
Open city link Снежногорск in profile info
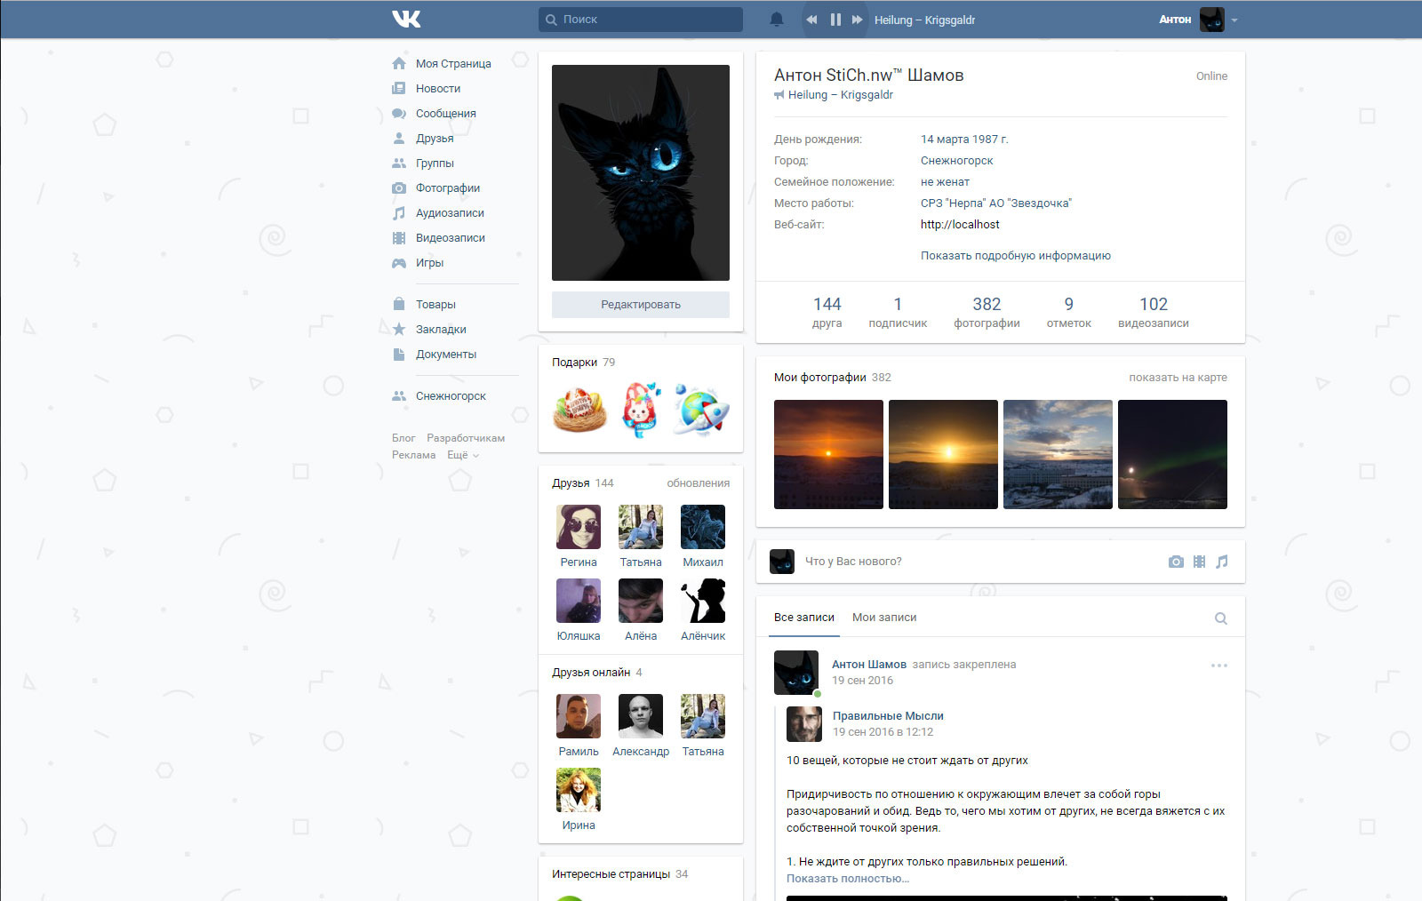[957, 161]
